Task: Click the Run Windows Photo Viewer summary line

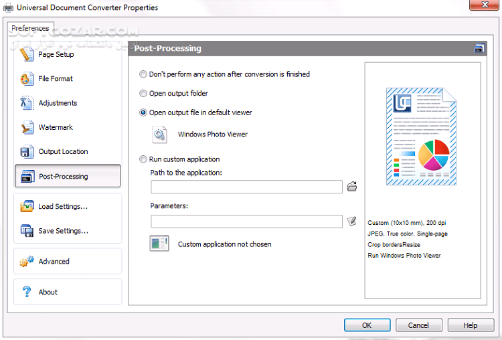Action: 404,256
